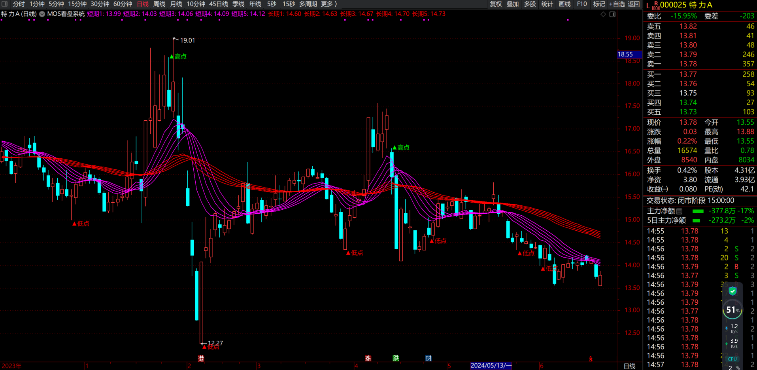The width and height of the screenshot is (757, 370).
Task: Select the 季线 quarterly tab
Action: pyautogui.click(x=238, y=4)
